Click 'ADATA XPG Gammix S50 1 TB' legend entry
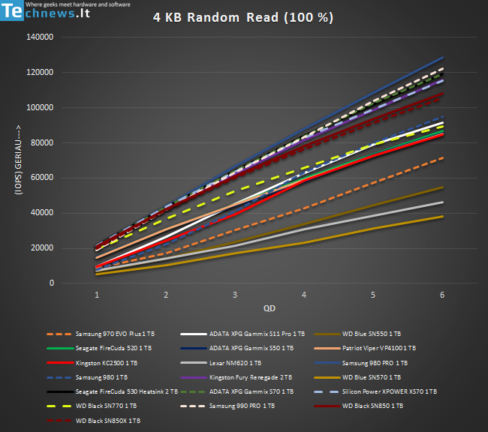 pos(236,348)
